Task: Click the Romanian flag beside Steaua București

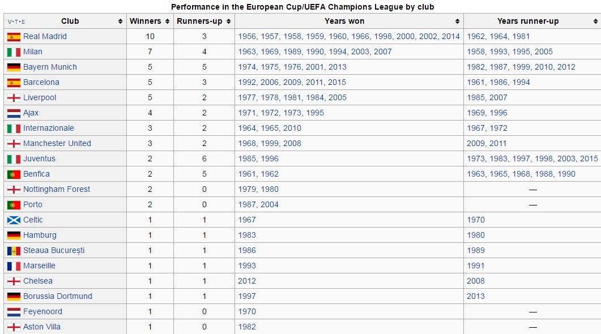Action: [x=14, y=251]
